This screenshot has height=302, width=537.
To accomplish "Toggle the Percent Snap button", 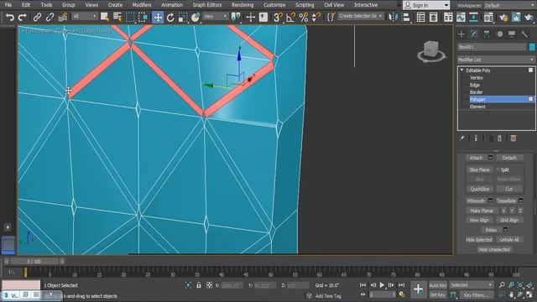I will pyautogui.click(x=304, y=17).
